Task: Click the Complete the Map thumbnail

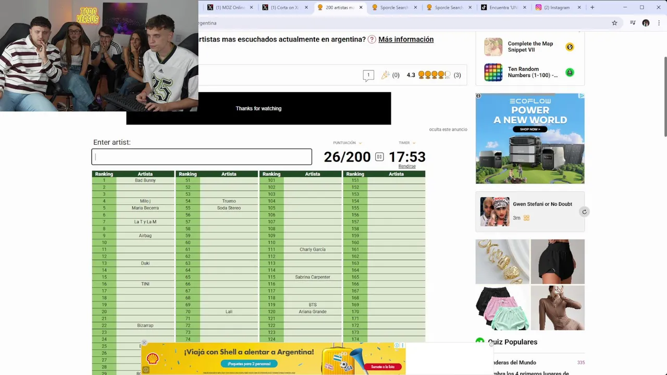Action: tap(493, 47)
